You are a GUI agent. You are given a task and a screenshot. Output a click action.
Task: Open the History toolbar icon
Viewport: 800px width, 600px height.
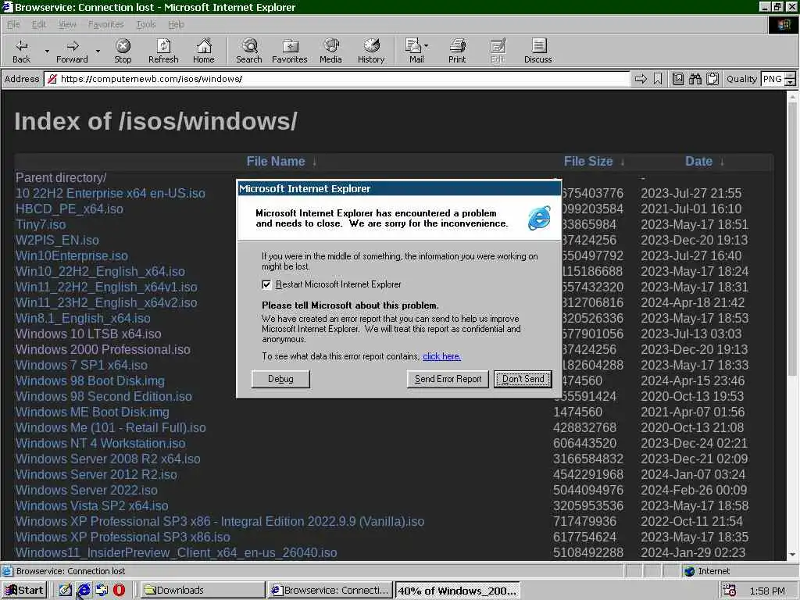pos(371,51)
